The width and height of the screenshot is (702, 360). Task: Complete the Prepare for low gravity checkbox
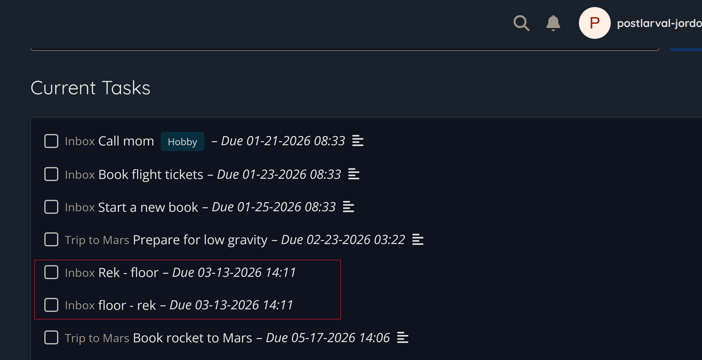click(x=51, y=240)
